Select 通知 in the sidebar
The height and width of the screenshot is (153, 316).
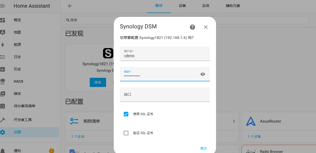(x=17, y=150)
